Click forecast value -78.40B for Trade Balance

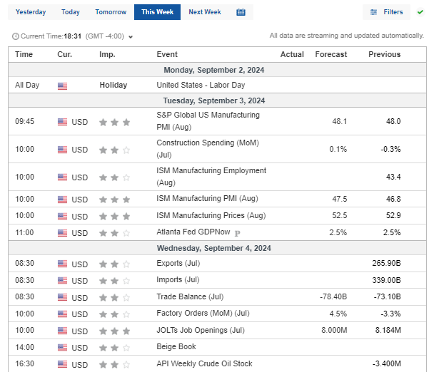(x=333, y=296)
